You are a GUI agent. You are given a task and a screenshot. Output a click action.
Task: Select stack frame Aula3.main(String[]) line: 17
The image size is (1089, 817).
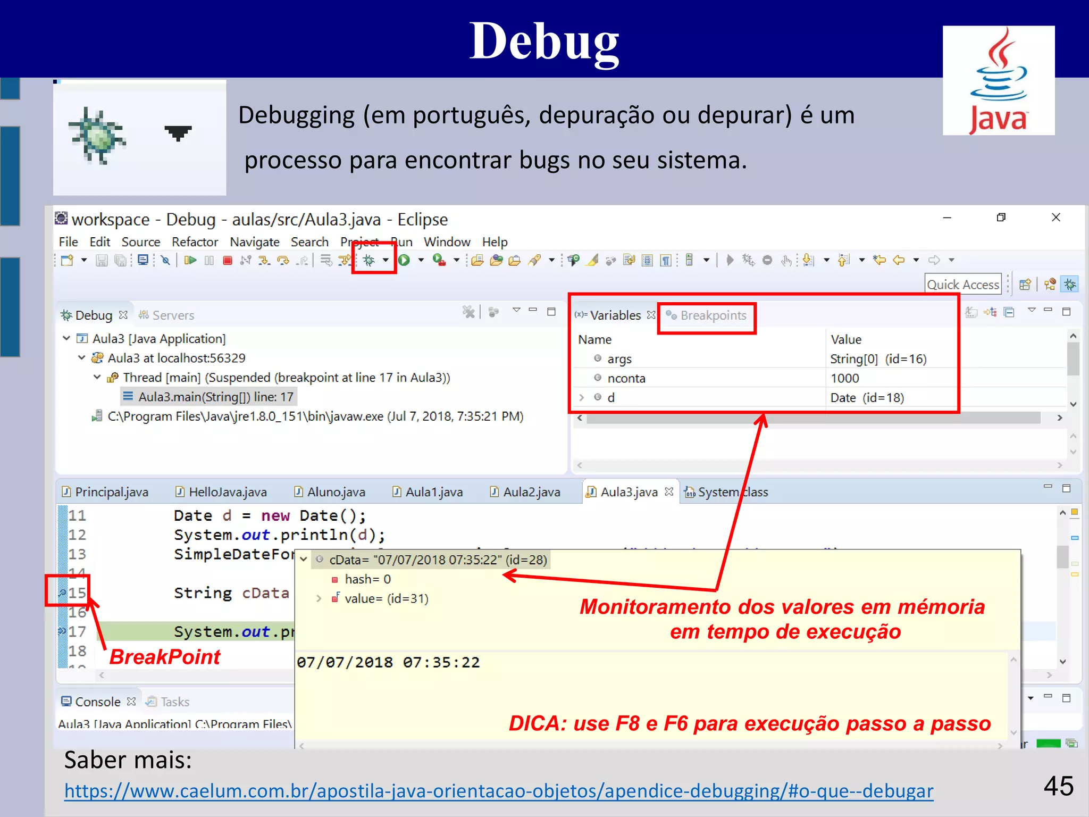pos(208,397)
